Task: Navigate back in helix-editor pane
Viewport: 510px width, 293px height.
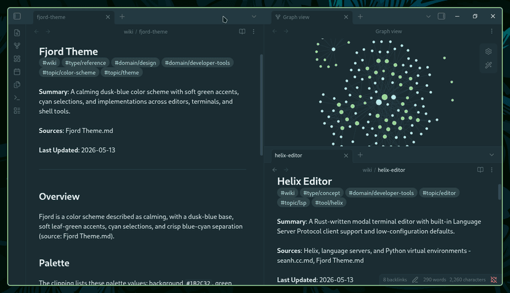Action: click(275, 170)
